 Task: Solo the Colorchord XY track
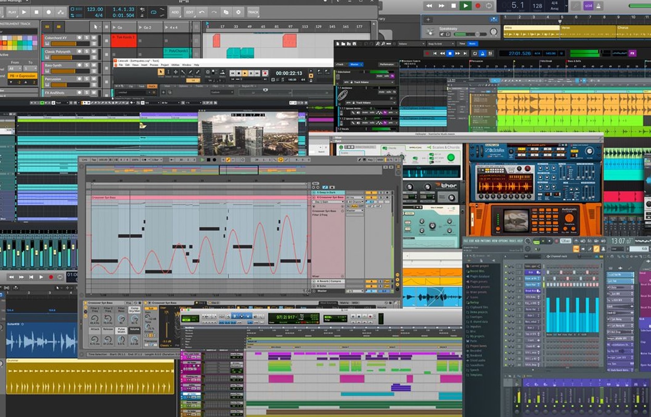tap(86, 38)
